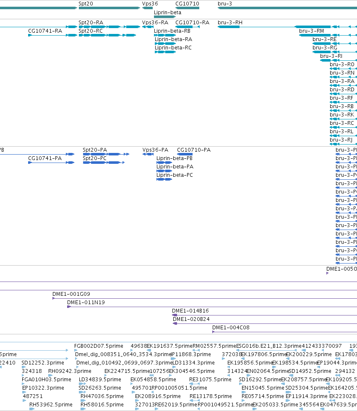Screen dimensions: 357x411
Task: Click EST label SD12252.3prime
Action: pyautogui.click(x=43, y=363)
